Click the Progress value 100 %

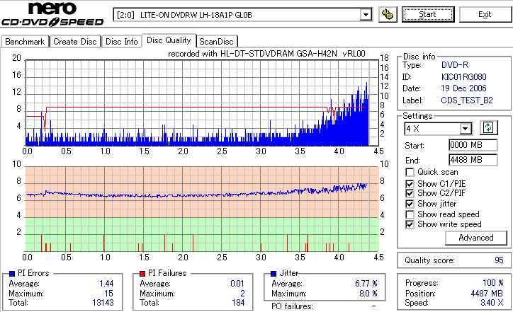493,283
